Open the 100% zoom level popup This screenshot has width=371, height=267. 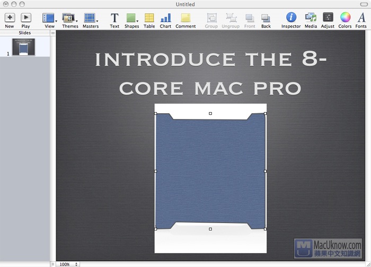(68, 264)
